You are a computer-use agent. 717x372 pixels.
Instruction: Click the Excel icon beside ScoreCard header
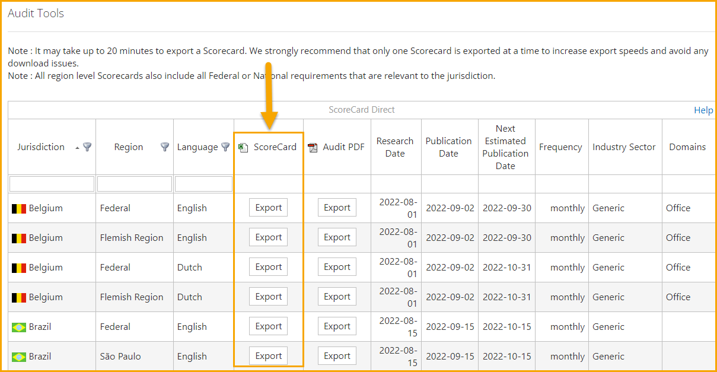[243, 148]
